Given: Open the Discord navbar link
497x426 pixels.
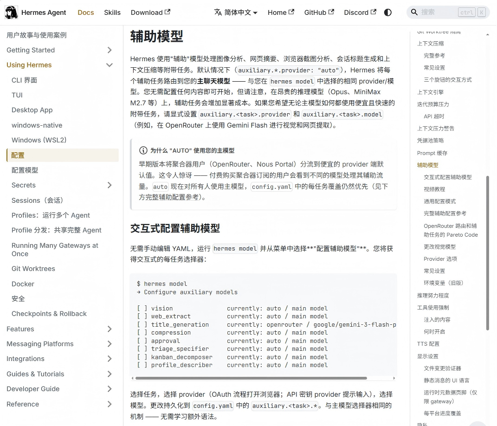Looking at the screenshot, I should coord(360,13).
